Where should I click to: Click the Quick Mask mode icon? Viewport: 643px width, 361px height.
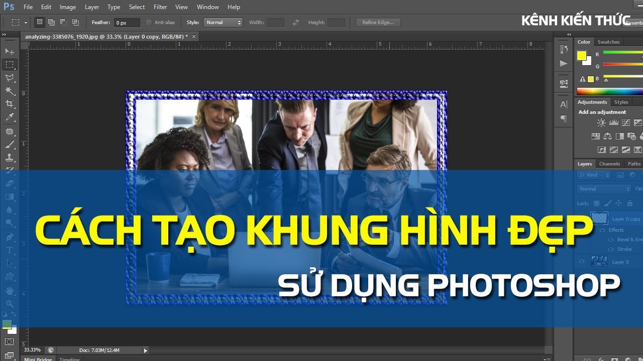click(x=10, y=342)
